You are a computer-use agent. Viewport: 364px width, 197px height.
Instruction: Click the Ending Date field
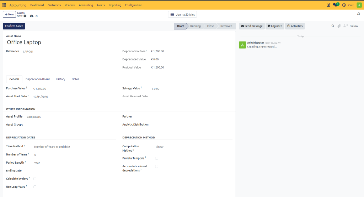[75, 171]
